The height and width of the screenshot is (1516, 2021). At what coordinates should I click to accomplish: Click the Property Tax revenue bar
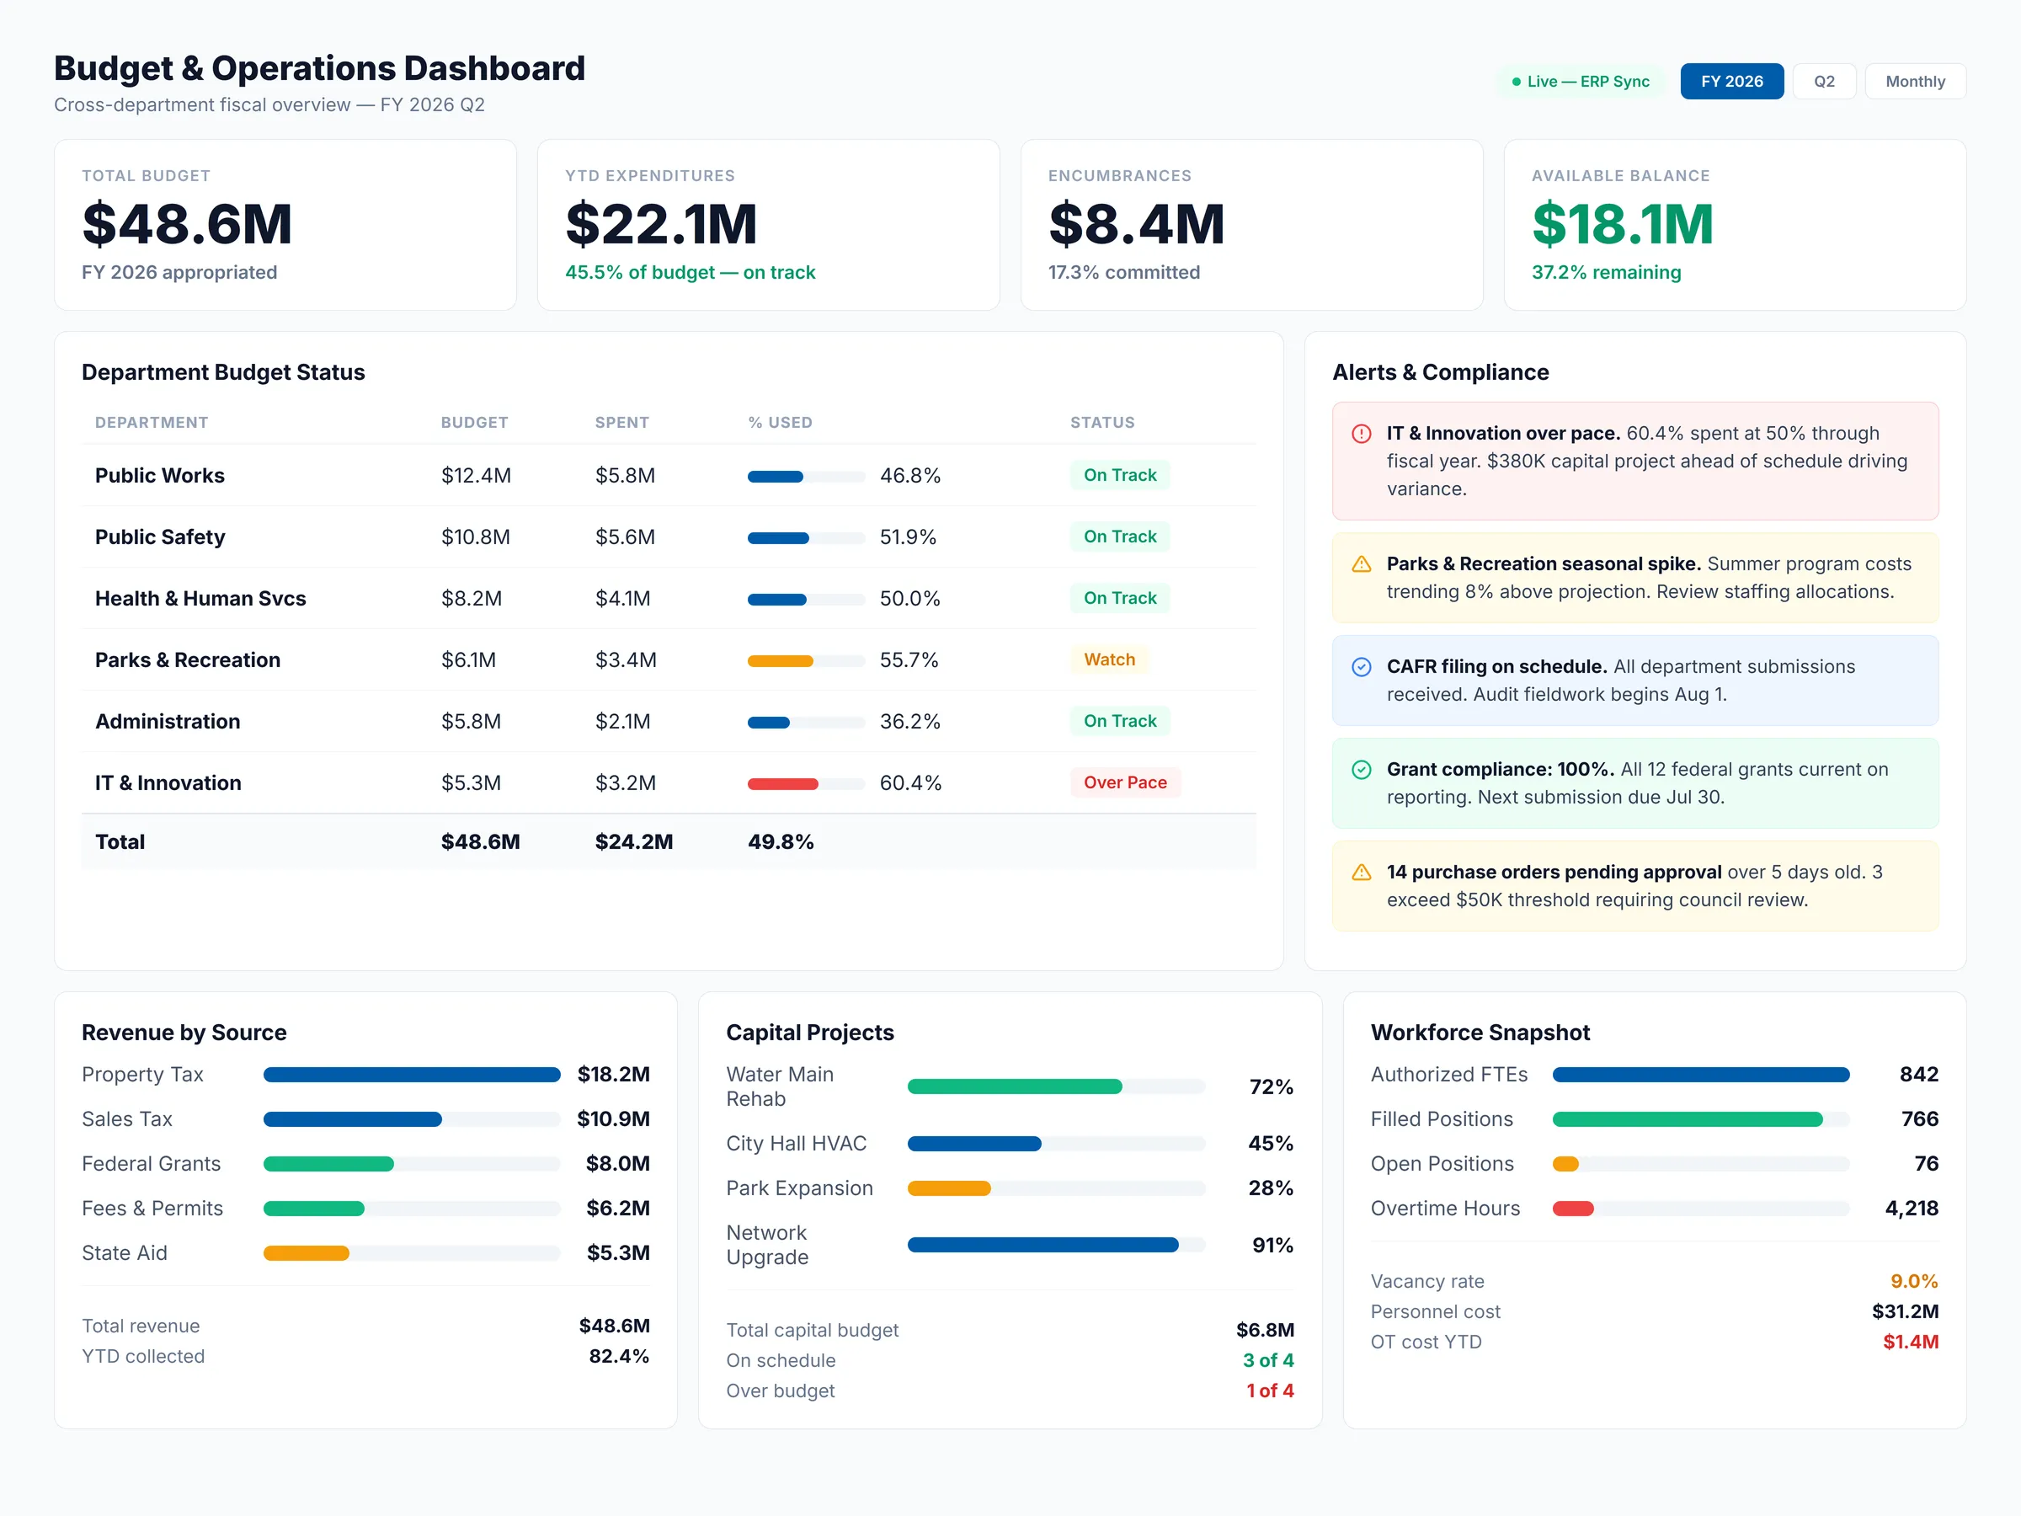[411, 1075]
